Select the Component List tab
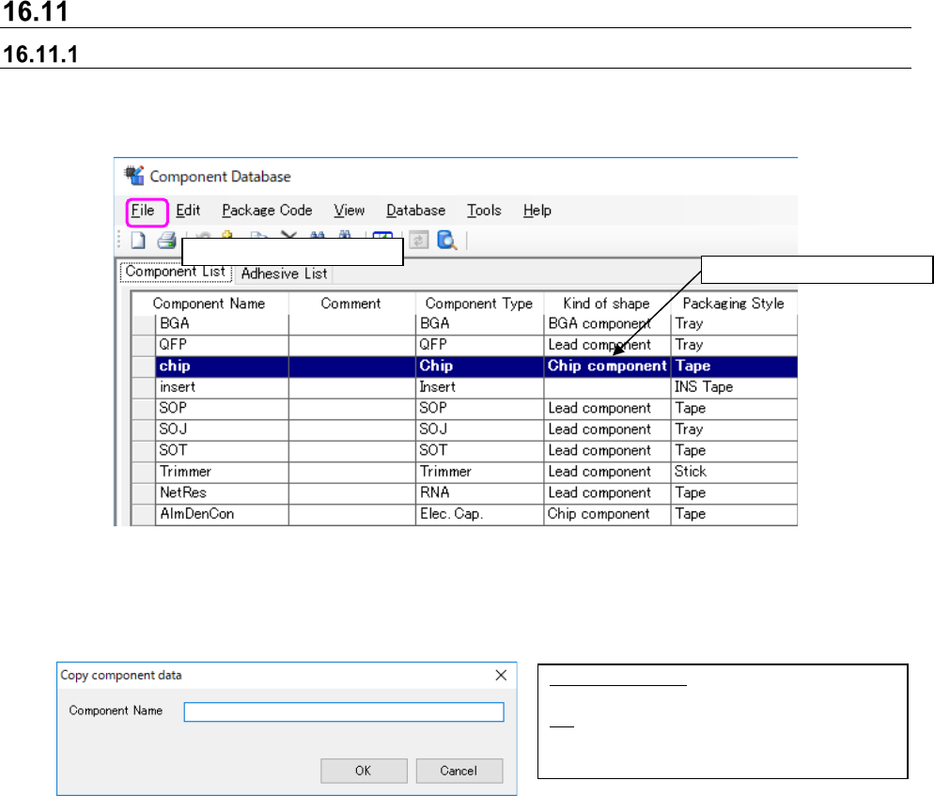 click(175, 273)
